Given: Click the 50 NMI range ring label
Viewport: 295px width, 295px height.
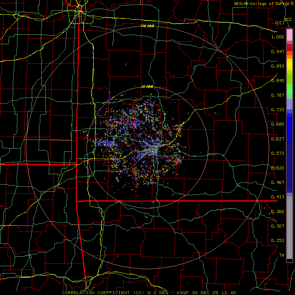Looking at the screenshot, I should [147, 87].
